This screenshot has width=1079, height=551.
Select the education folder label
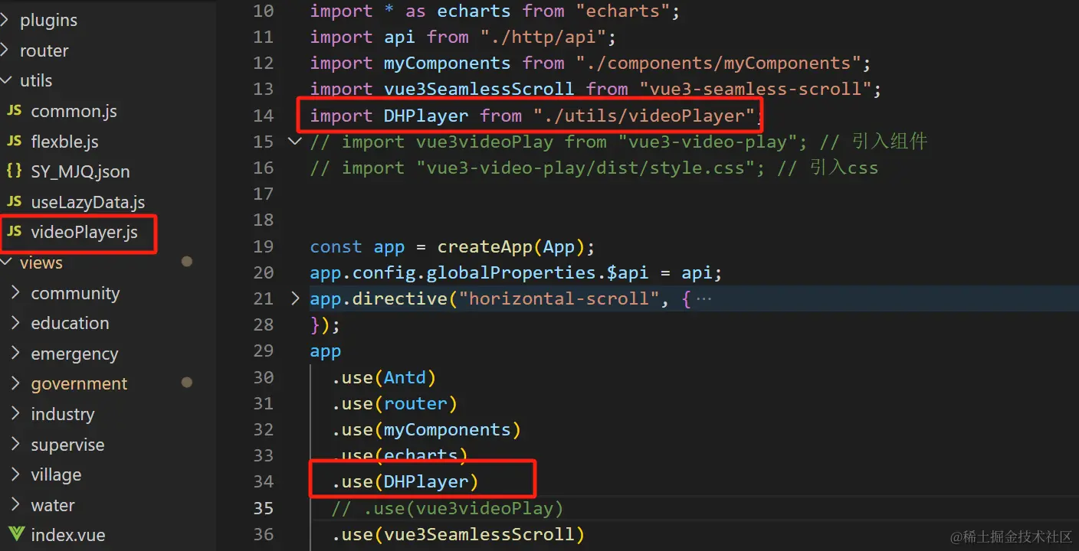click(x=70, y=324)
